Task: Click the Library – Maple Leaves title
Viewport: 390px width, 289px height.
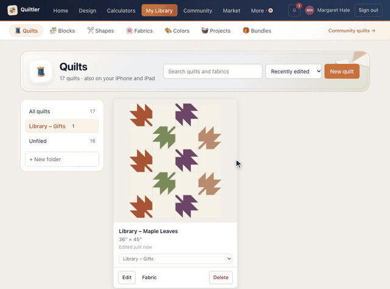Action: pyautogui.click(x=148, y=231)
